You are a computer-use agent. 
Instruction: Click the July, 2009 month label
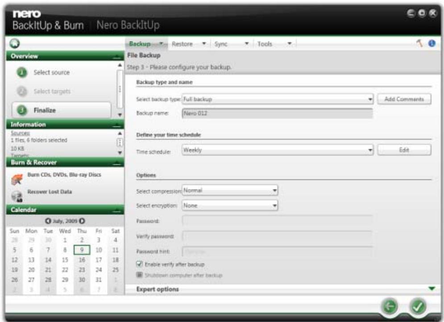click(x=65, y=221)
